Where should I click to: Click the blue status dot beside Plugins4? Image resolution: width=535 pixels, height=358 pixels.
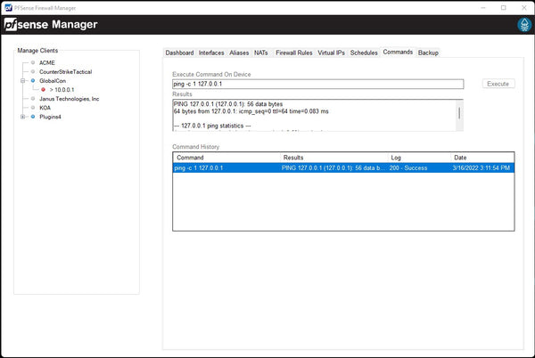[x=33, y=117]
